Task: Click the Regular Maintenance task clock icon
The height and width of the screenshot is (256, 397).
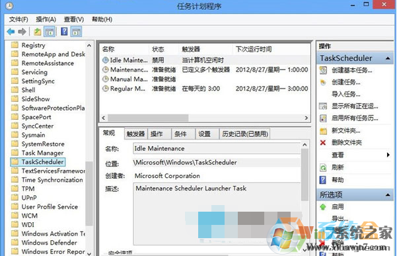Action: pos(105,89)
